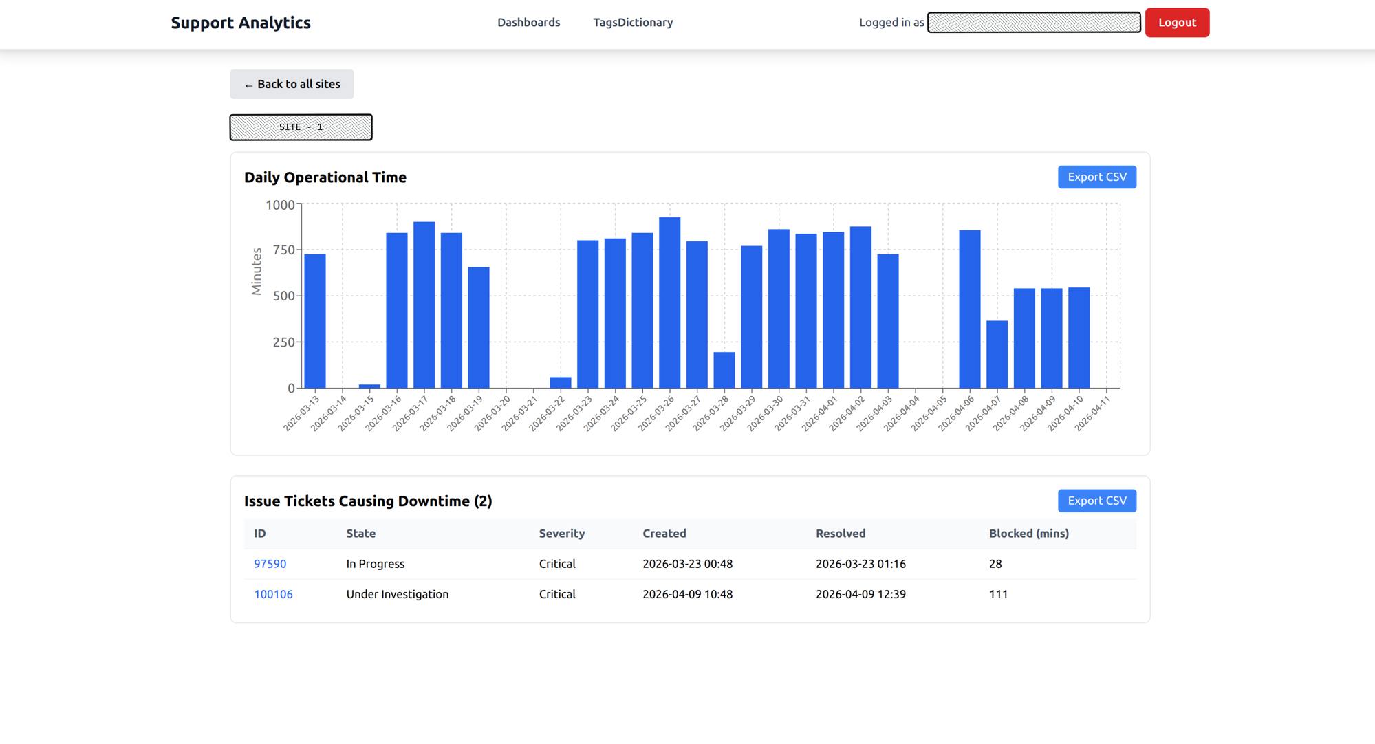Sort the table by Blocked (mins) column

pos(1028,533)
